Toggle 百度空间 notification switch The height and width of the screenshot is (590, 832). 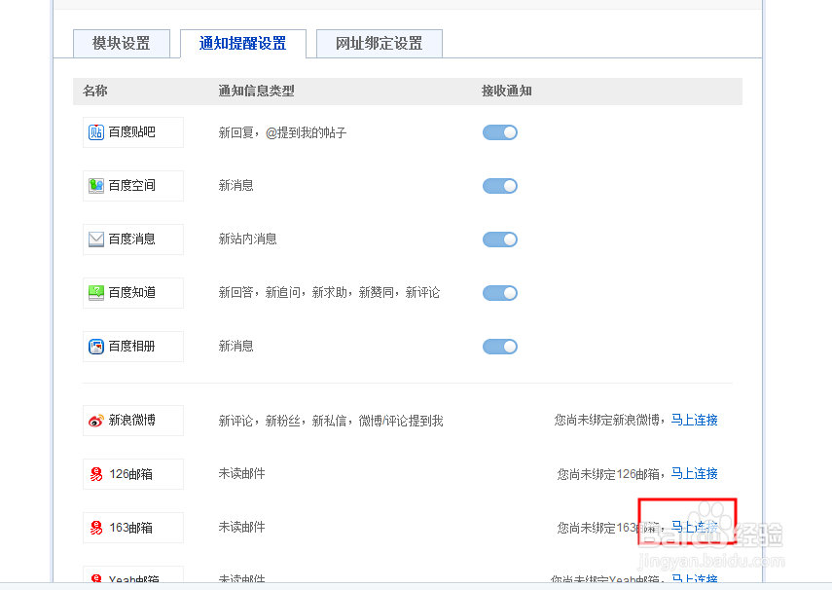(x=500, y=186)
